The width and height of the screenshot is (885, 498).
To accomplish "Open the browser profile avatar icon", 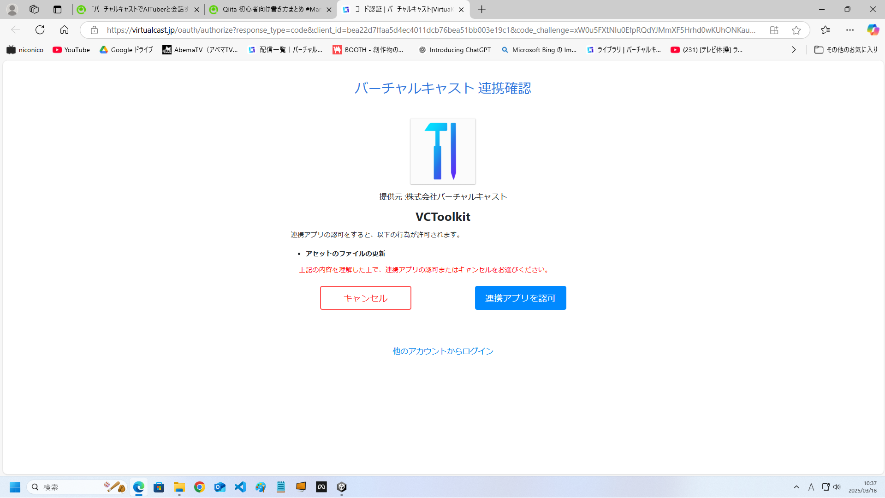I will [x=12, y=9].
